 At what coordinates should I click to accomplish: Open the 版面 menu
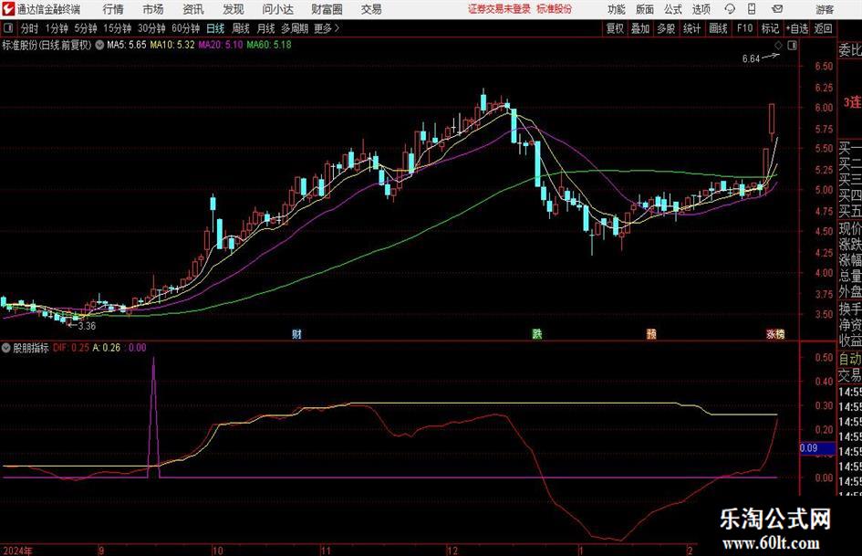click(x=645, y=9)
